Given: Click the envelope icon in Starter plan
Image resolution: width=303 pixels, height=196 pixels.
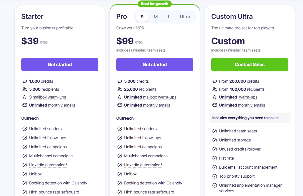Looking at the screenshot, I should coord(25,105).
